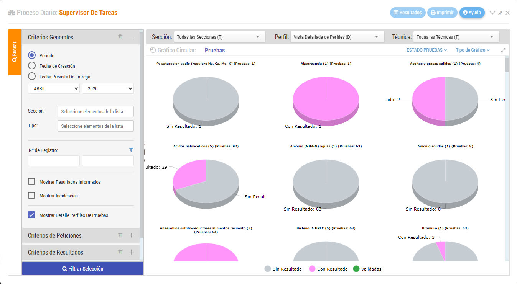Viewport: 517px width, 284px height.
Task: Uncheck Mostrar Detalle Perfiles De Pruebas
Action: tap(31, 215)
